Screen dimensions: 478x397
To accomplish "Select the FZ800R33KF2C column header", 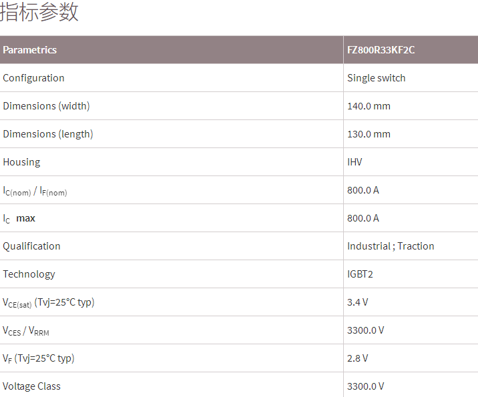I will point(381,50).
